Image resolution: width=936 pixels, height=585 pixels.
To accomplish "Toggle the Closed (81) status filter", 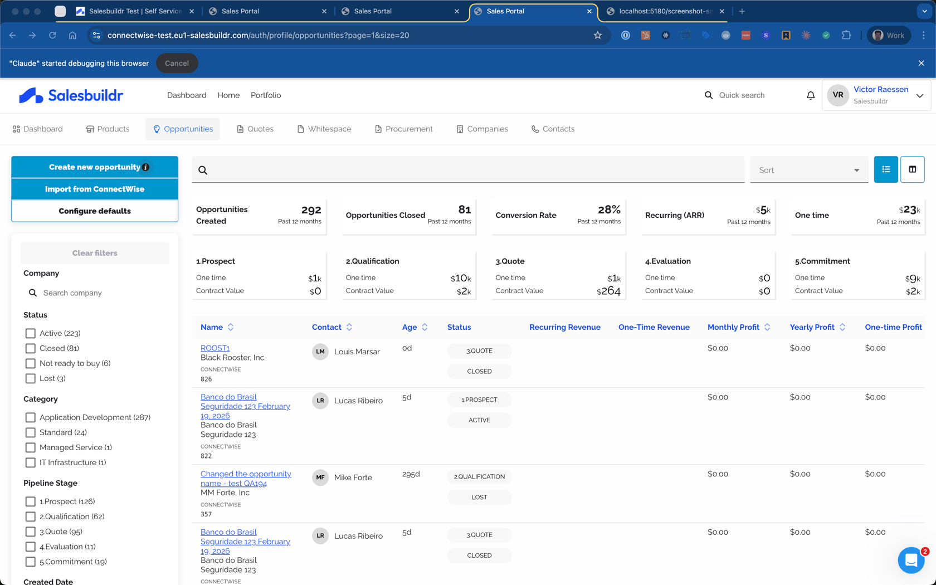I will tap(31, 348).
